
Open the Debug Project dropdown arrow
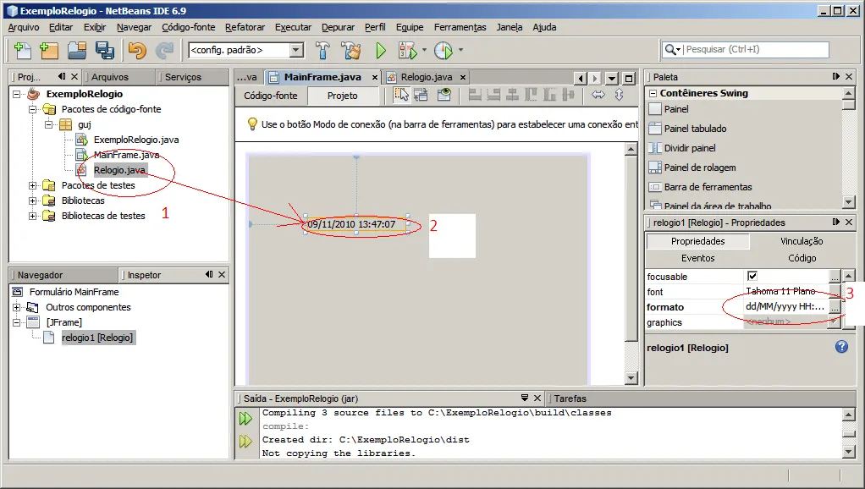(424, 50)
